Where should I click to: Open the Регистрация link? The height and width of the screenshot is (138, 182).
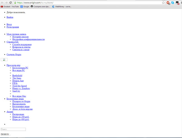[x=13, y=27]
